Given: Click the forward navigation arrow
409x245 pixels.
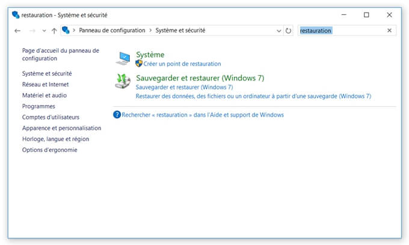Looking at the screenshot, I should point(32,31).
